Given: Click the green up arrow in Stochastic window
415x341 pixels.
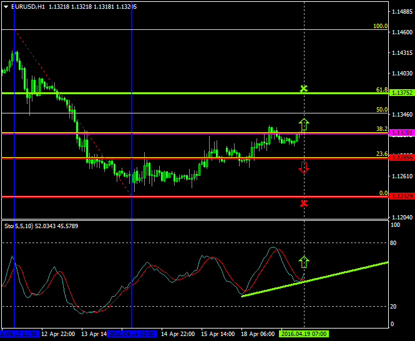Looking at the screenshot, I should click(304, 262).
